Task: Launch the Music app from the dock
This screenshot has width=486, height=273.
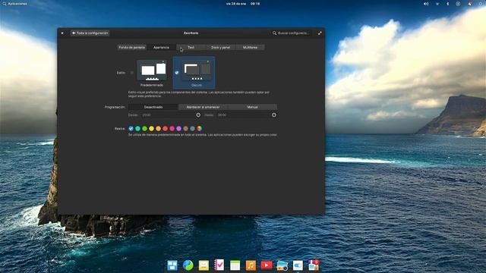Action: pos(251,265)
